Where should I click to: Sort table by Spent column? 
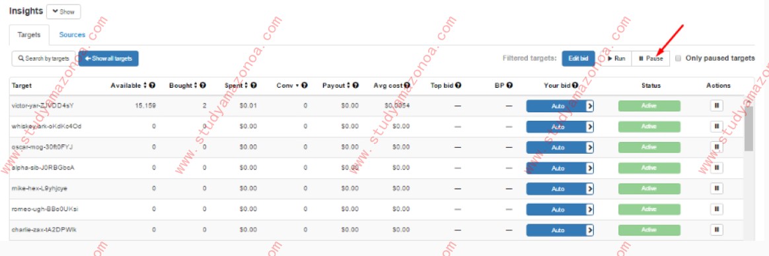pyautogui.click(x=237, y=85)
